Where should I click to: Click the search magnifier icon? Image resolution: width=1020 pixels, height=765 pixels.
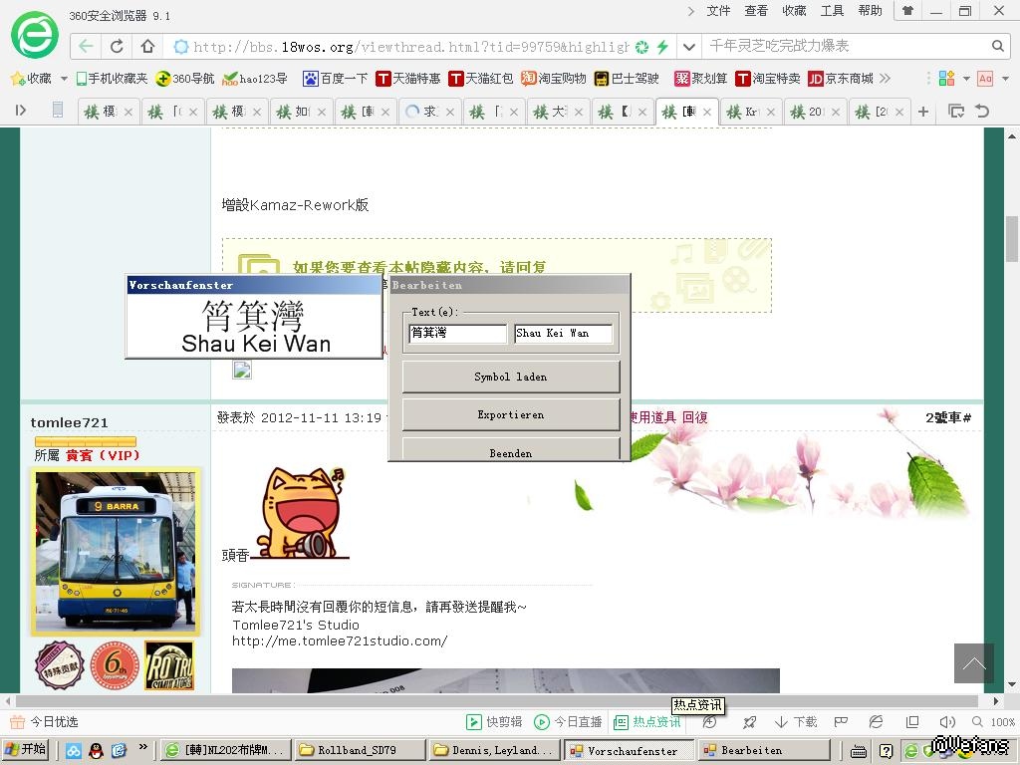pos(998,47)
